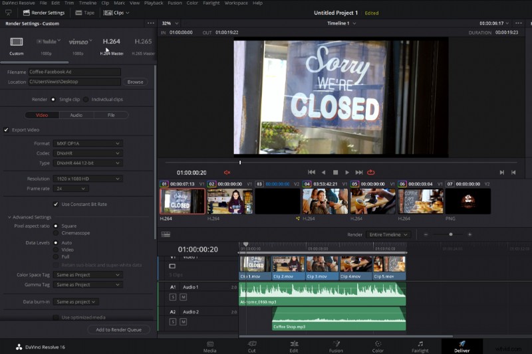The image size is (532, 354).
Task: Select Cinemascope pixel aspect ratio
Action: pyautogui.click(x=56, y=233)
